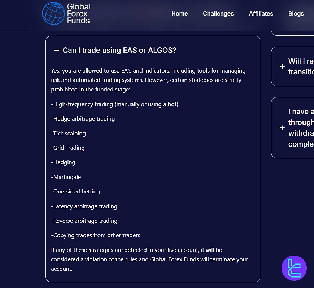The width and height of the screenshot is (314, 288).
Task: Click the 'Martingale' list entry
Action: coord(66,177)
